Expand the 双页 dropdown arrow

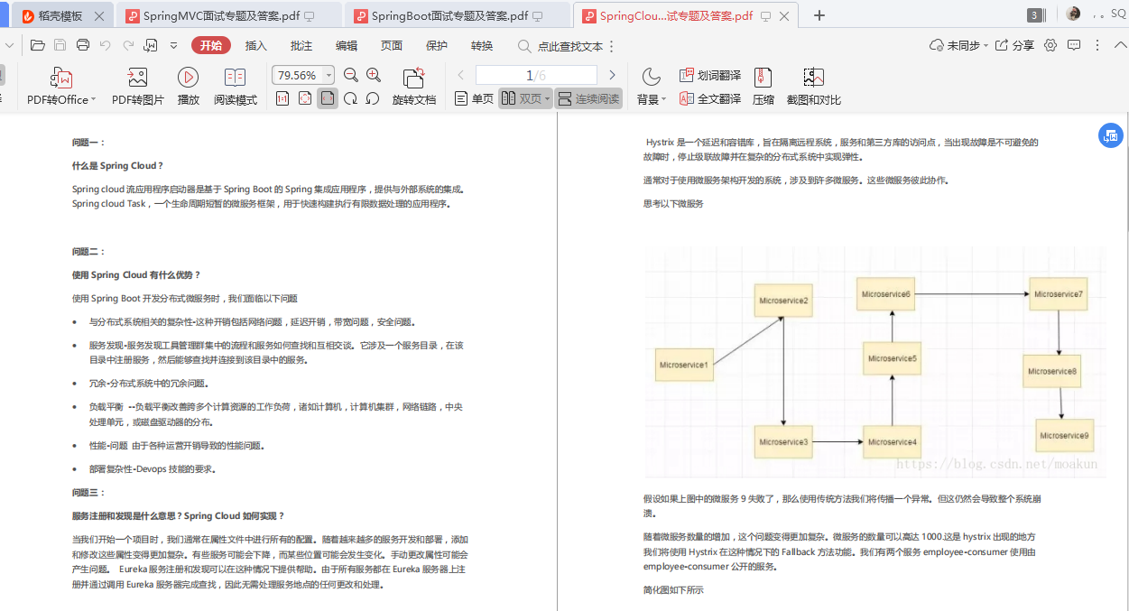coord(548,99)
